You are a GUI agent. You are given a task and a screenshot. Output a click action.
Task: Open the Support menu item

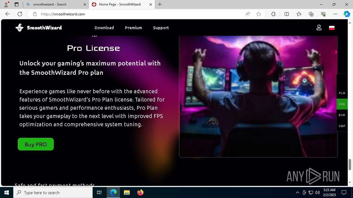(161, 28)
